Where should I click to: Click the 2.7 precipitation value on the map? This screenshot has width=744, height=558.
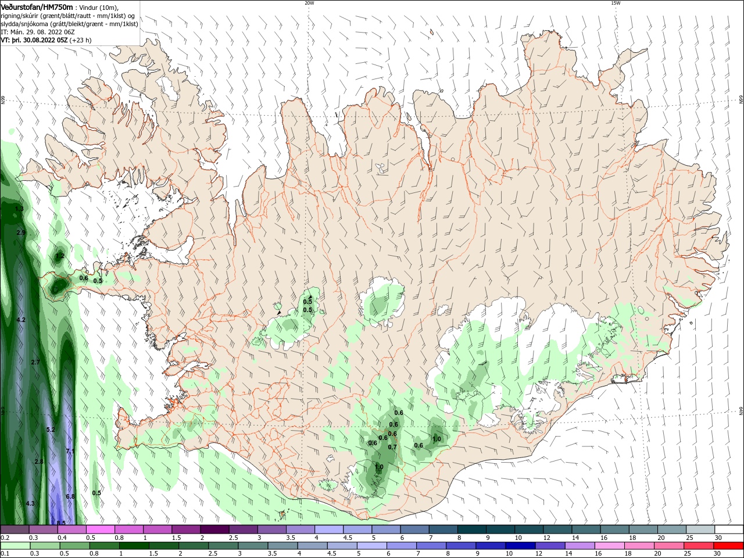point(35,362)
